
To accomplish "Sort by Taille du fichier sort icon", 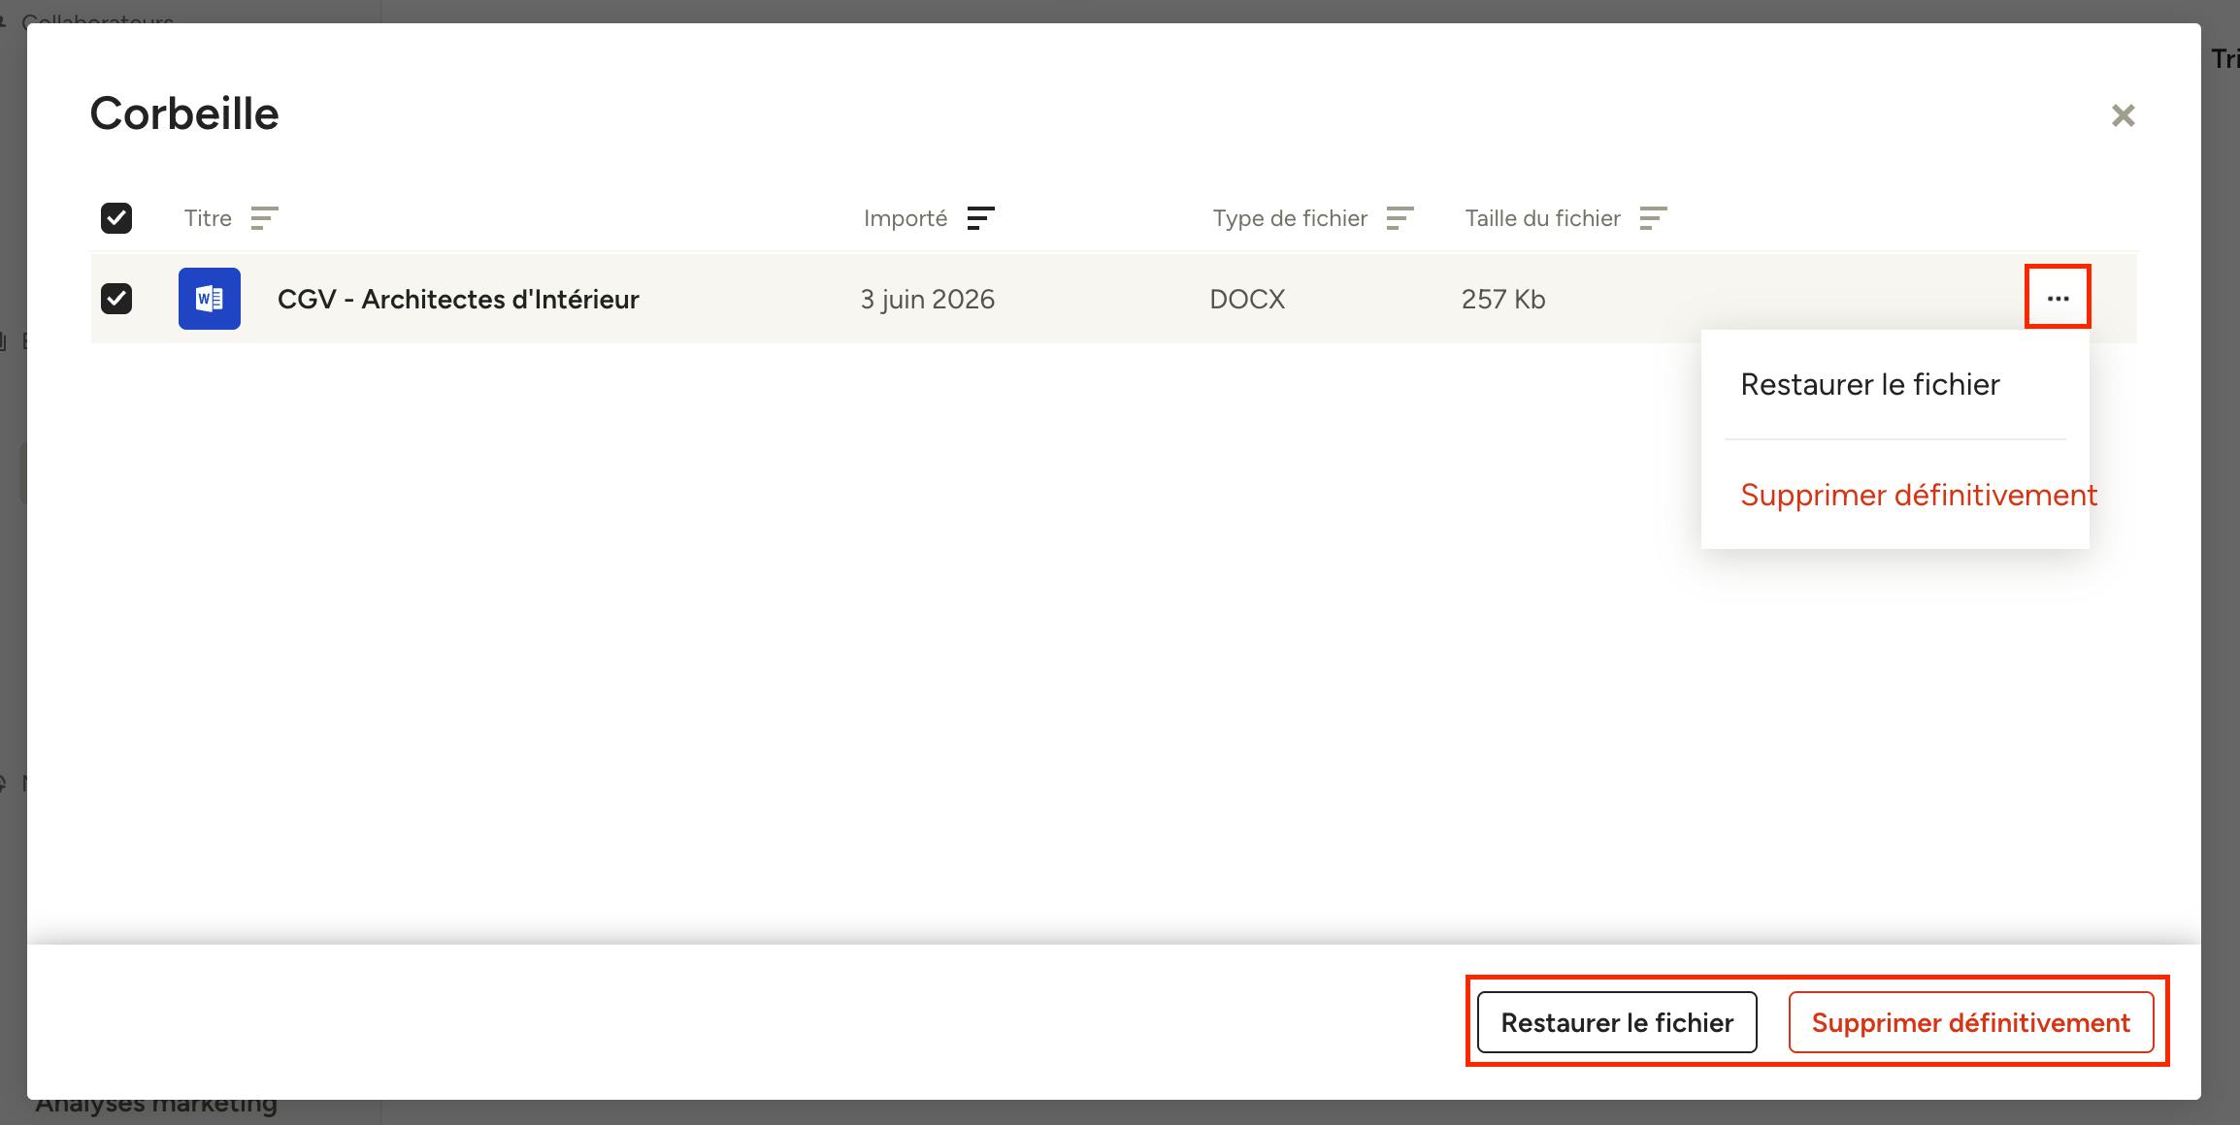I will (1653, 218).
